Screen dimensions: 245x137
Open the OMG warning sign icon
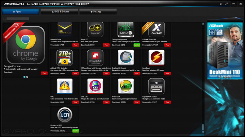pyautogui.click(x=65, y=86)
